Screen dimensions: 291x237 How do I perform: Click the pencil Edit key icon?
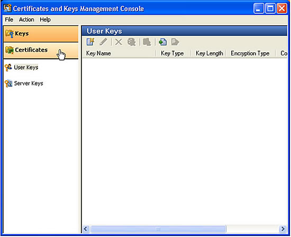pyautogui.click(x=103, y=42)
